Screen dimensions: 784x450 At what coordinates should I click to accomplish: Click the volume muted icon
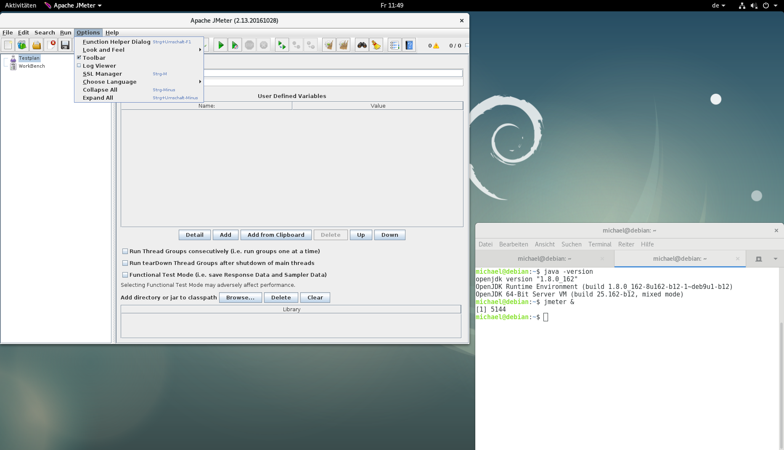754,5
